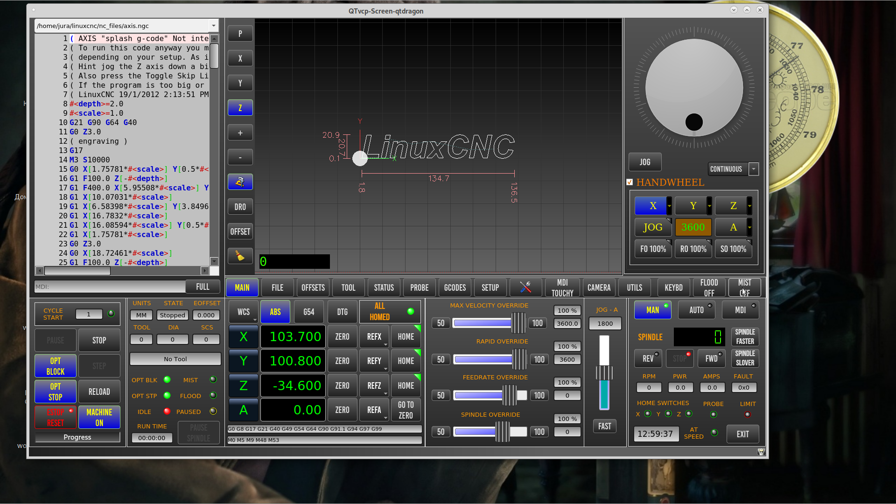Click the G-code editor vertical scrollbar
This screenshot has height=504, width=896.
(214, 149)
